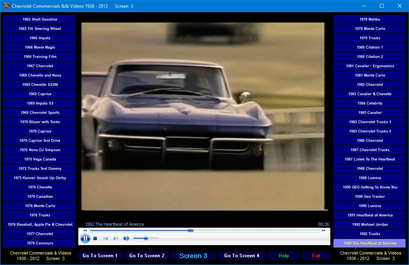Screen dimensions: 409x265
Task: Stop the video playback
Action: [95, 238]
